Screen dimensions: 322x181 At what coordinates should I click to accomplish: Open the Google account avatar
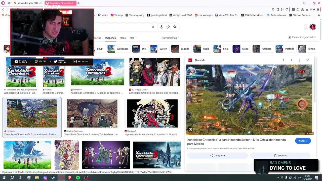point(313,27)
